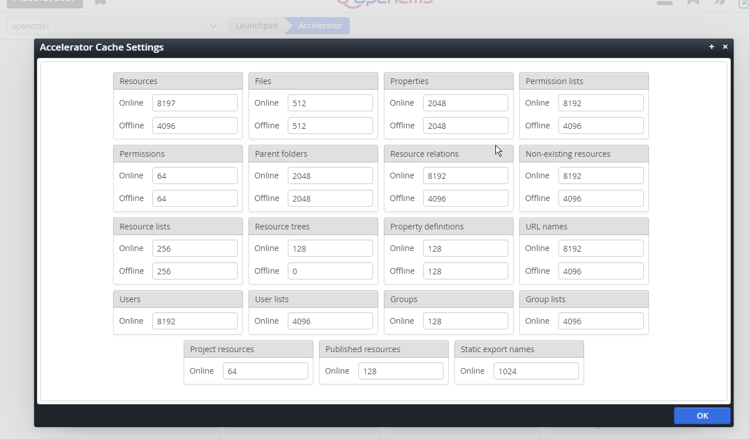This screenshot has height=439, width=749.
Task: Edit Permission lists Offline field
Action: pos(601,126)
